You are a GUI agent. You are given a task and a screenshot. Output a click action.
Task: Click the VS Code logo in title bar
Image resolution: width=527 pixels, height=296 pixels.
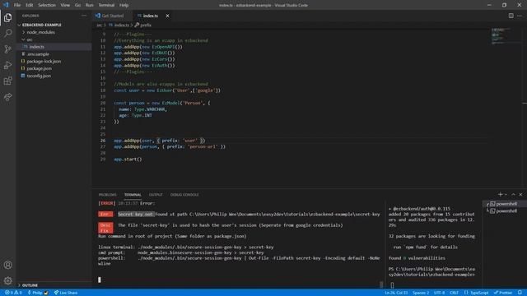[6, 5]
